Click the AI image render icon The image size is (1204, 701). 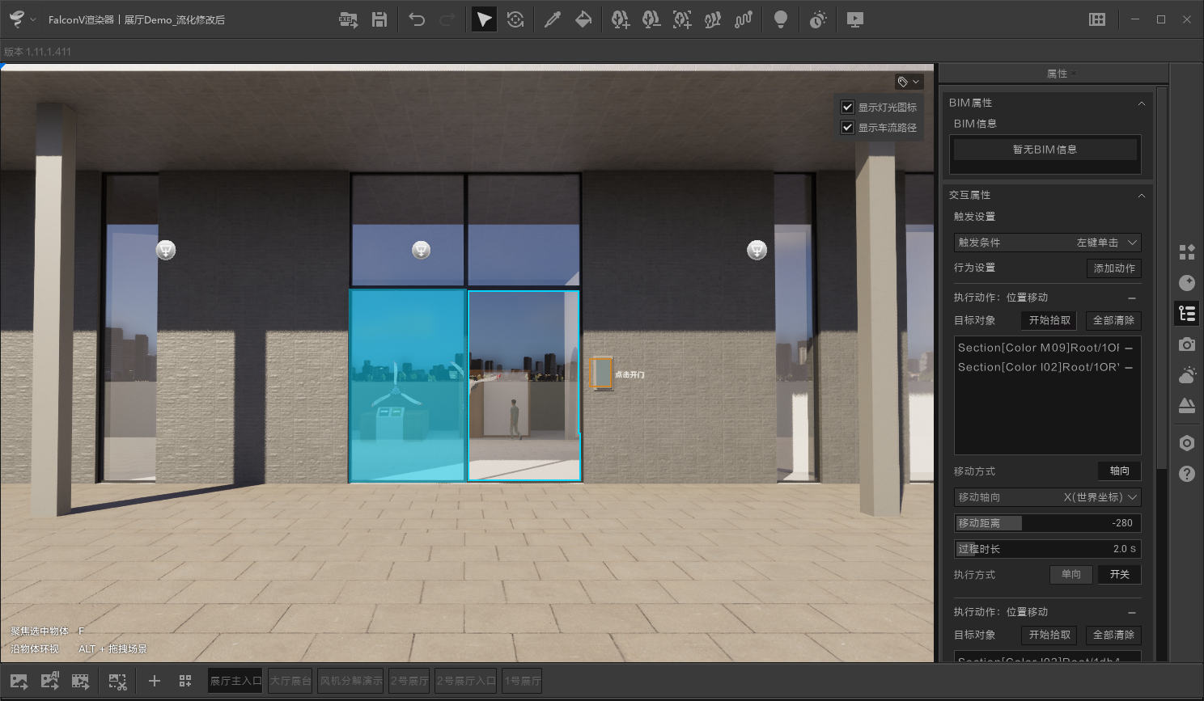[49, 681]
